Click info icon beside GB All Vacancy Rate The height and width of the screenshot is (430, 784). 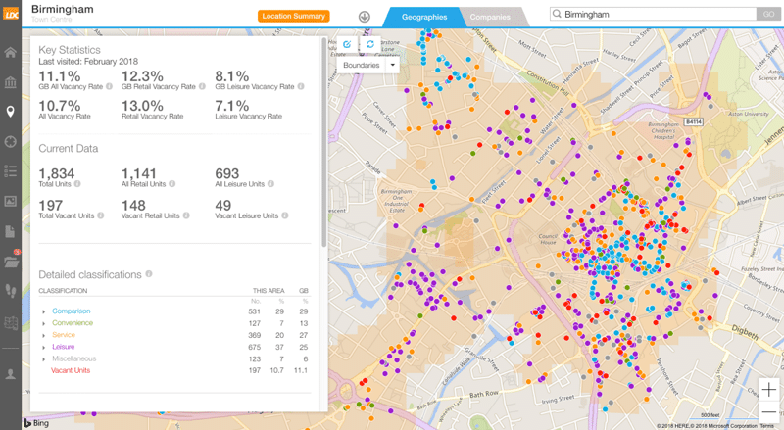[x=109, y=86]
